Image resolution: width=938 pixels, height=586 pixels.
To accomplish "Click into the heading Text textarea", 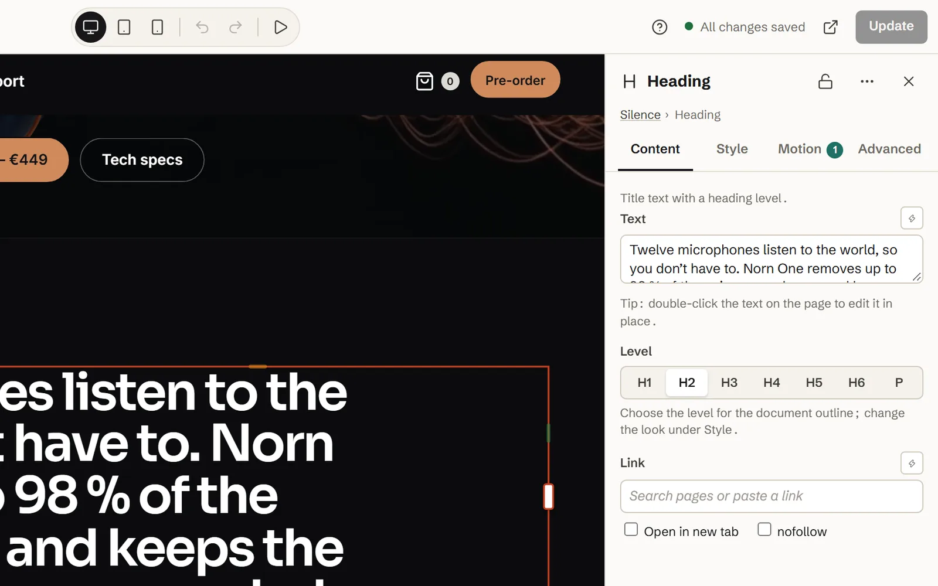I will coord(772,259).
